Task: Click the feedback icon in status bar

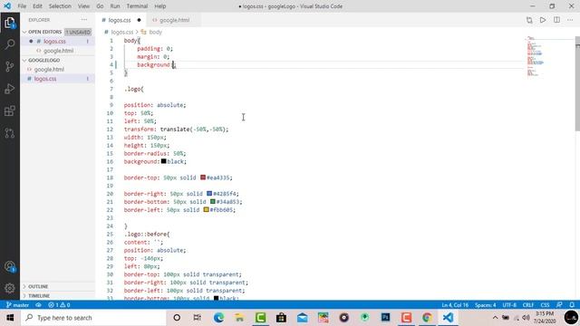Action: pos(559,305)
